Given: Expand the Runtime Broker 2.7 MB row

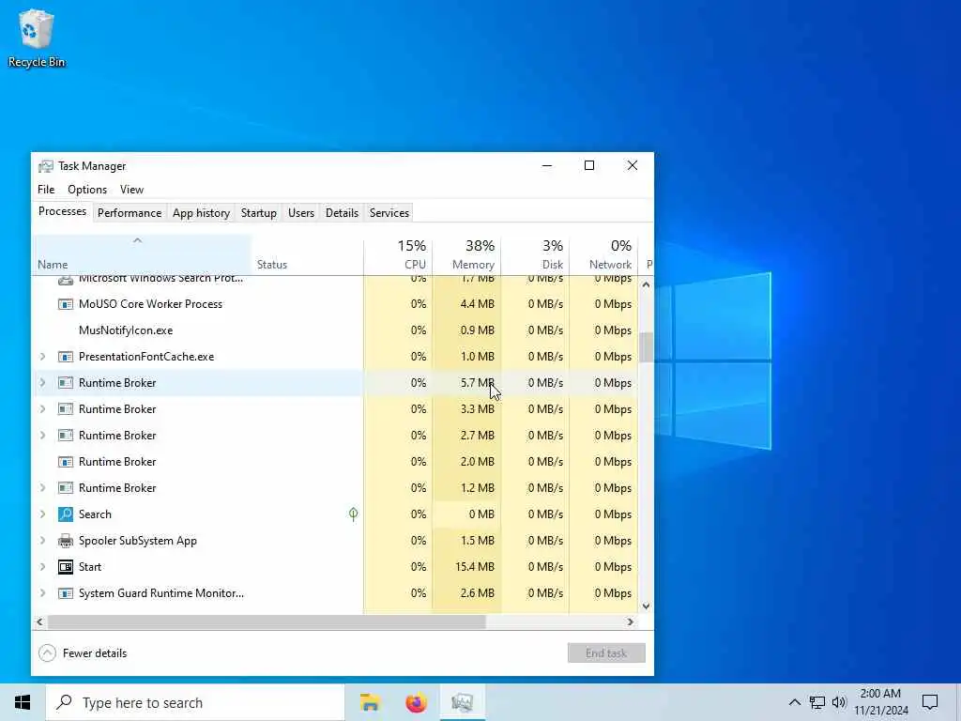Looking at the screenshot, I should tap(42, 436).
